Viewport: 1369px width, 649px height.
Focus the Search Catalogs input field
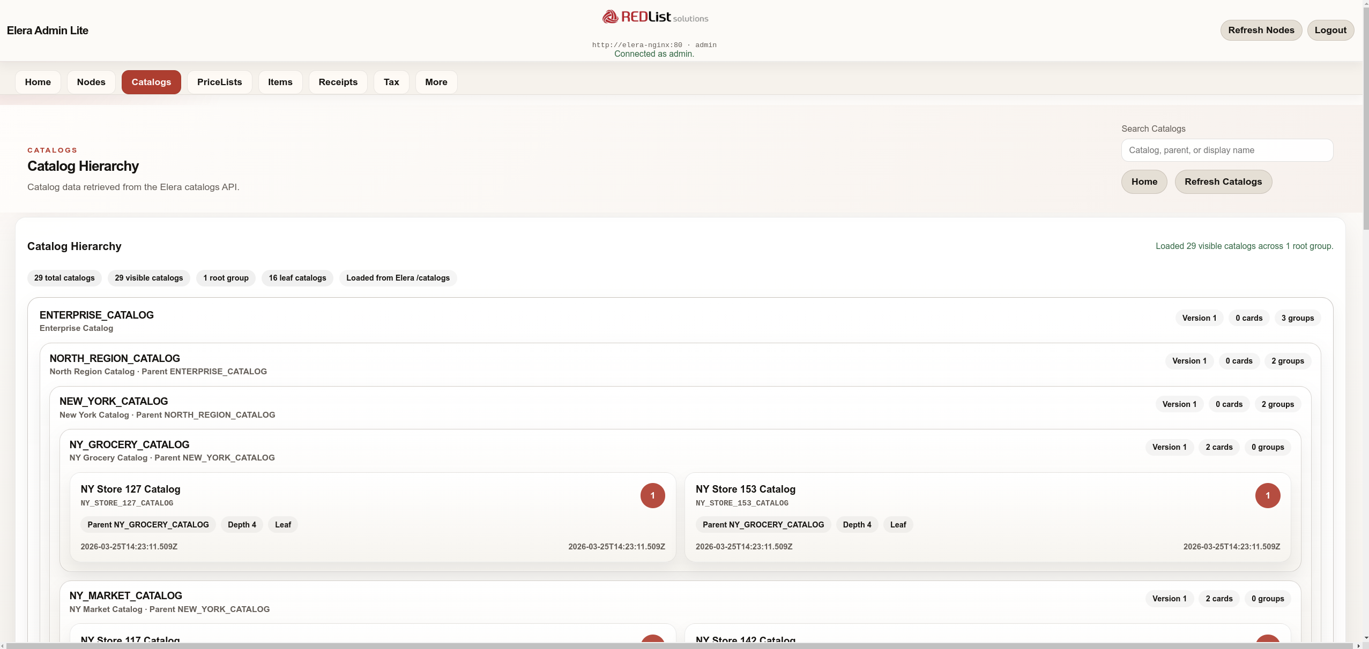pos(1226,150)
